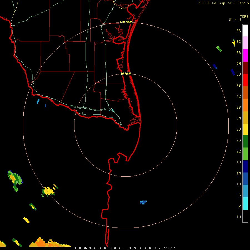250x250 pixels.
Task: Click the "14" legend value
Action: click(x=239, y=173)
